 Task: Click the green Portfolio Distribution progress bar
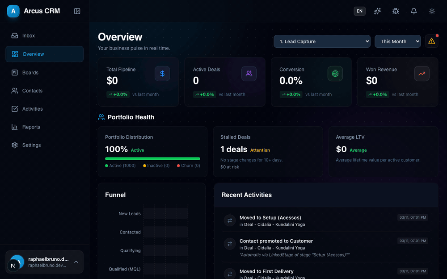tap(152, 158)
